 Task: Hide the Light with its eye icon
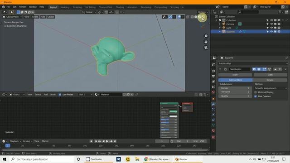[271, 28]
